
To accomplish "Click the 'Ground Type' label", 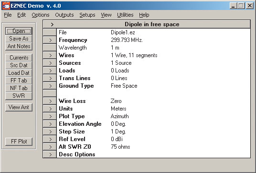I will click(x=76, y=86).
